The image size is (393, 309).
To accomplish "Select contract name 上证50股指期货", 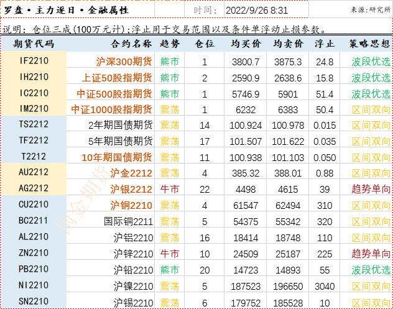I will pos(117,78).
